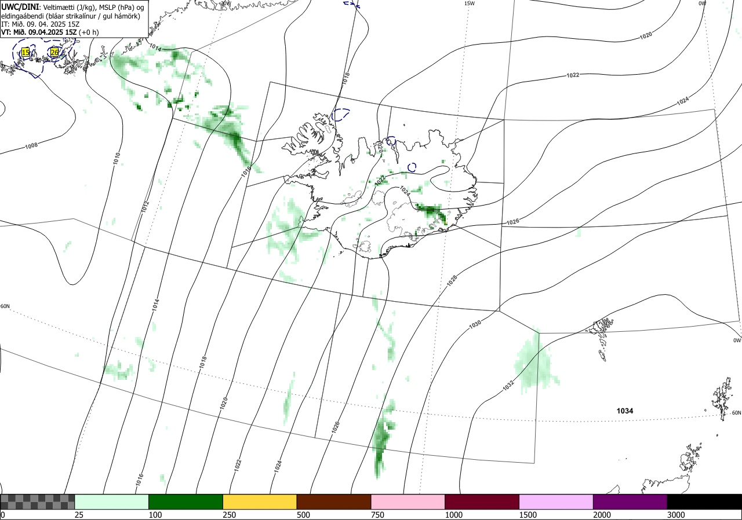
Task: Click the legend tick label 250
Action: (x=229, y=515)
